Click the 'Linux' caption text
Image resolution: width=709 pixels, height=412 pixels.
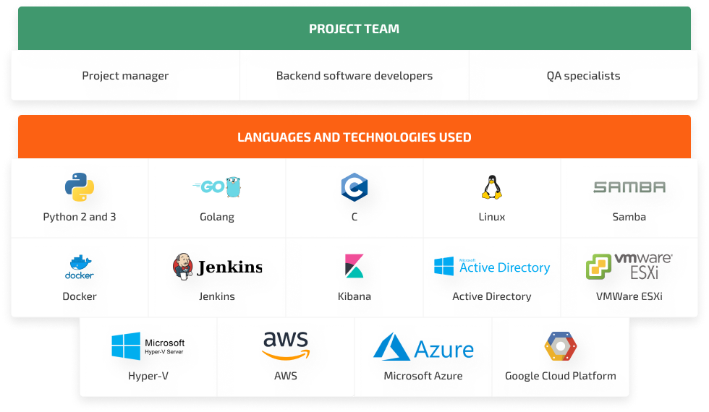pos(492,217)
